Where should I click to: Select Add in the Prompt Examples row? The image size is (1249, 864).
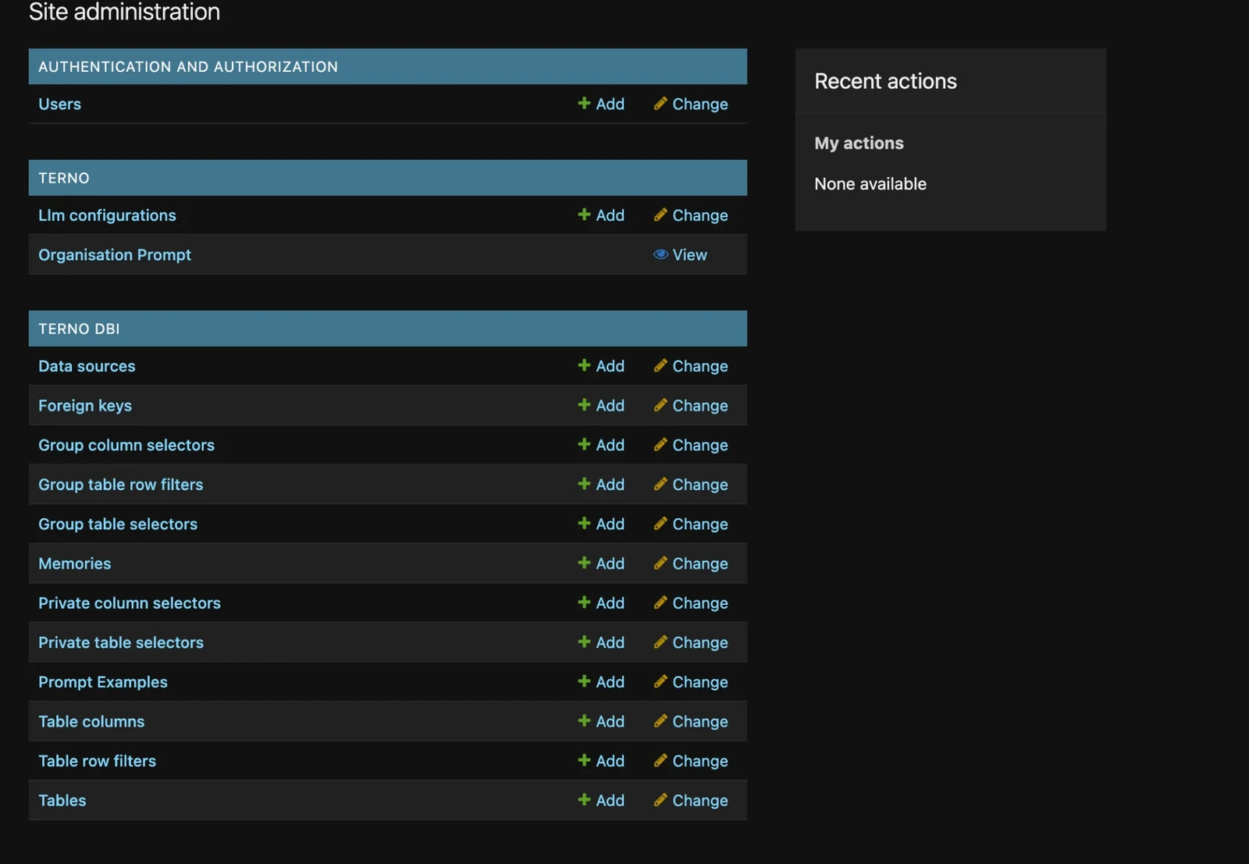click(601, 681)
